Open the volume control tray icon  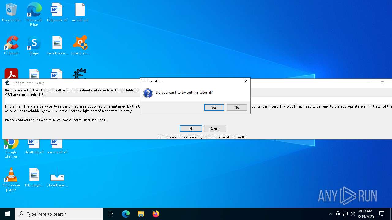[x=352, y=214]
